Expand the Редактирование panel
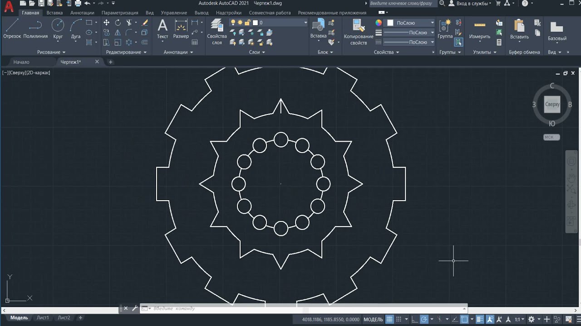 (126, 52)
